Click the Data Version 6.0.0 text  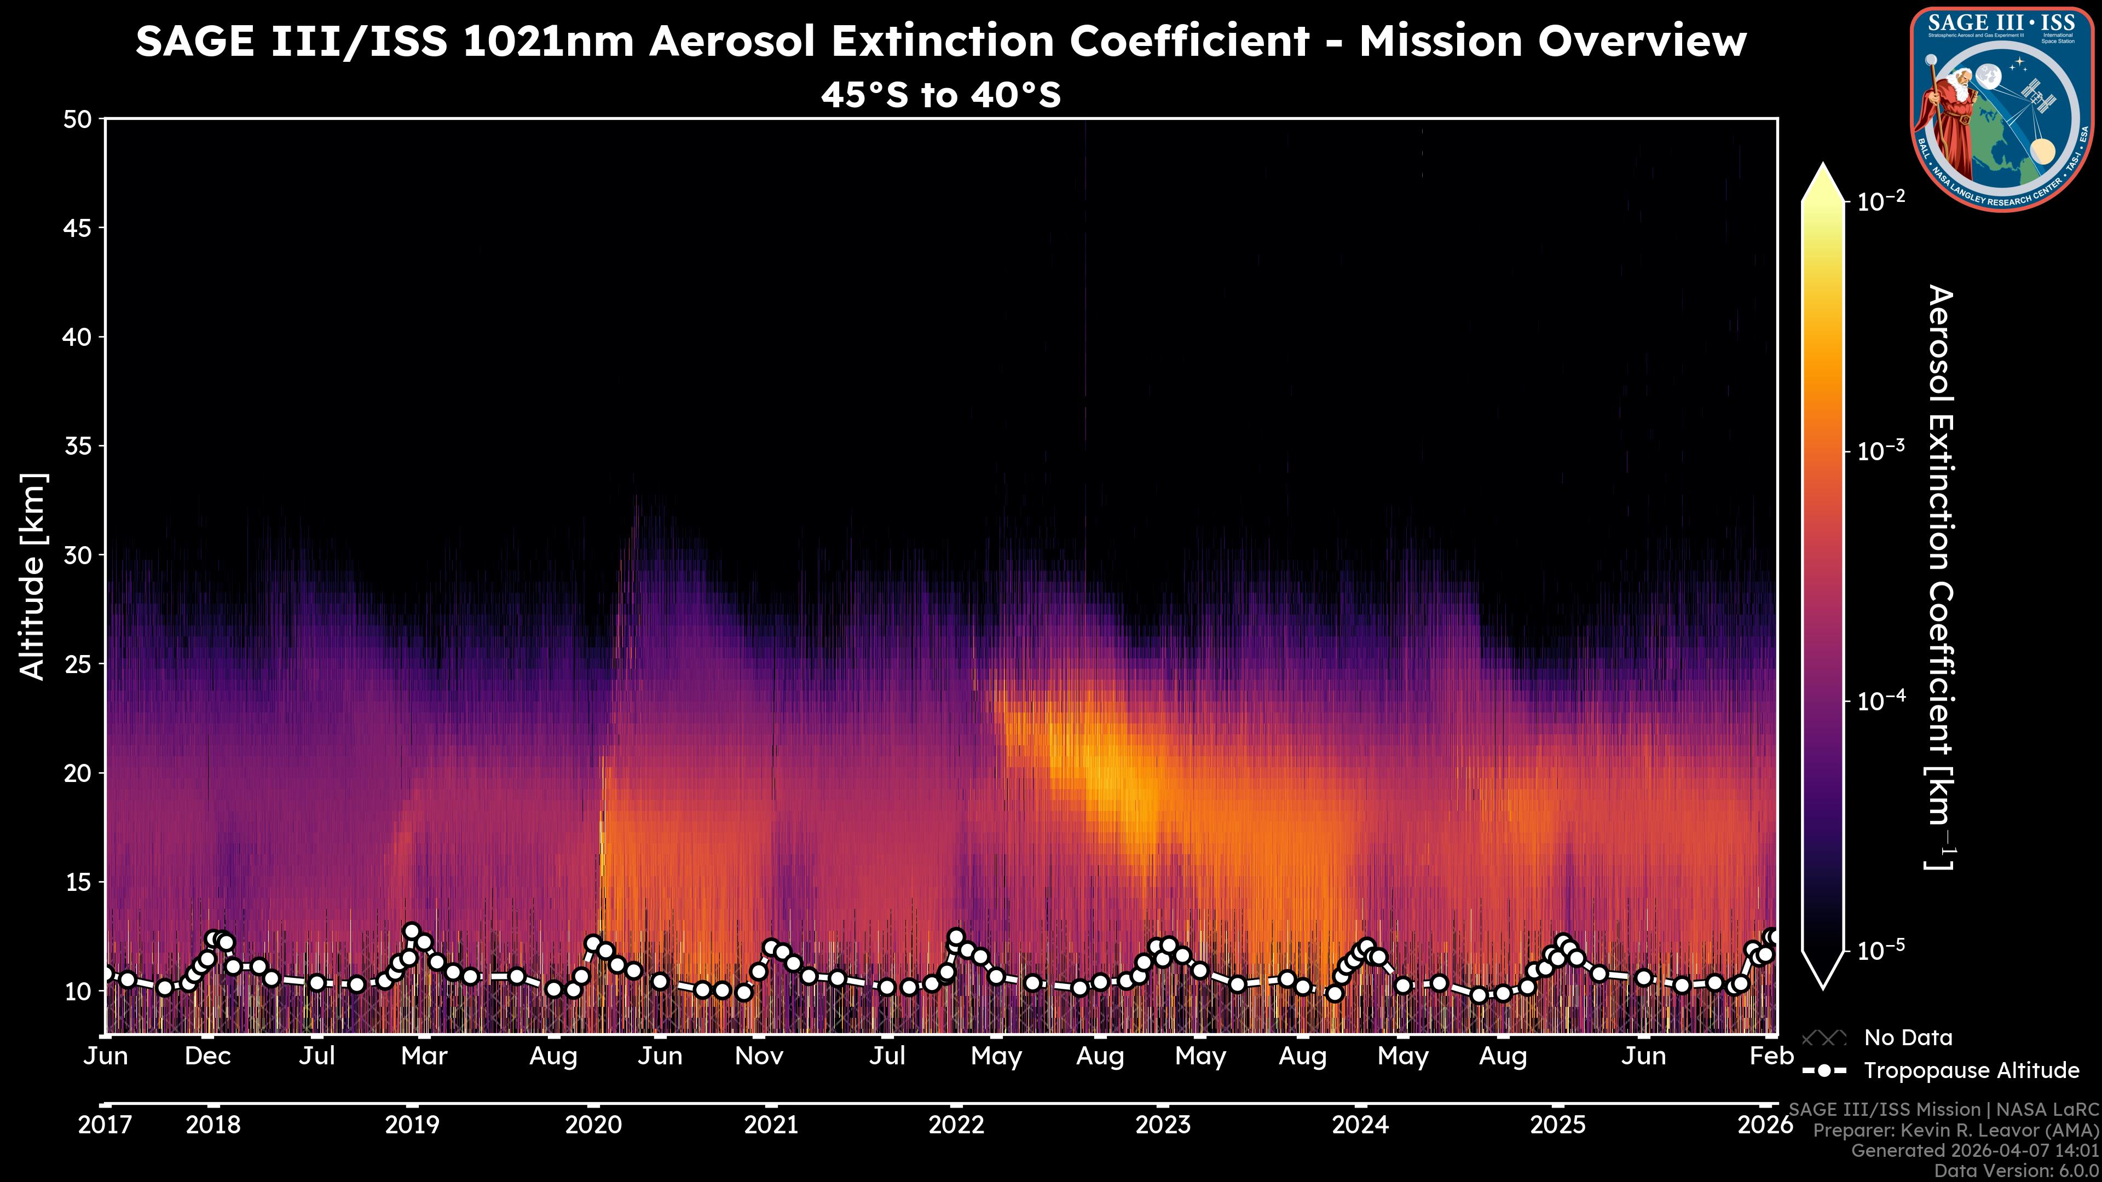(x=2017, y=1171)
